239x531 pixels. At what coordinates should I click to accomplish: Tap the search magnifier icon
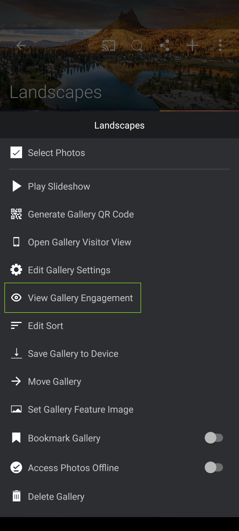[137, 46]
